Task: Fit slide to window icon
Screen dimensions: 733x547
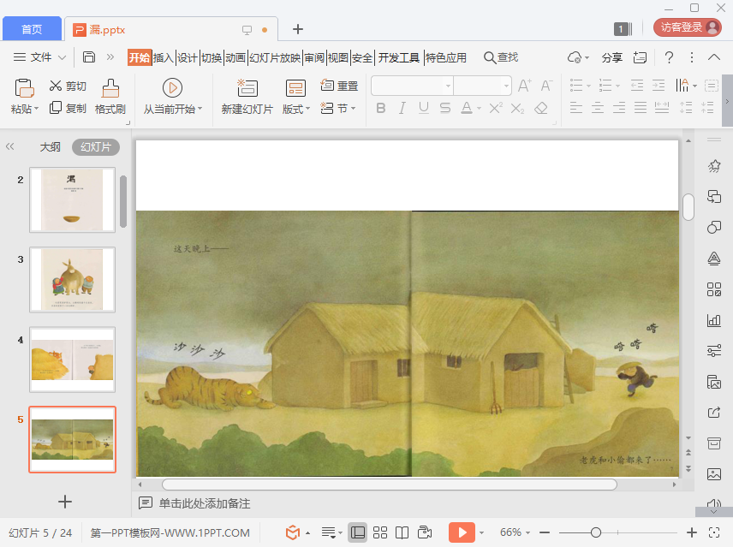Action: point(714,532)
